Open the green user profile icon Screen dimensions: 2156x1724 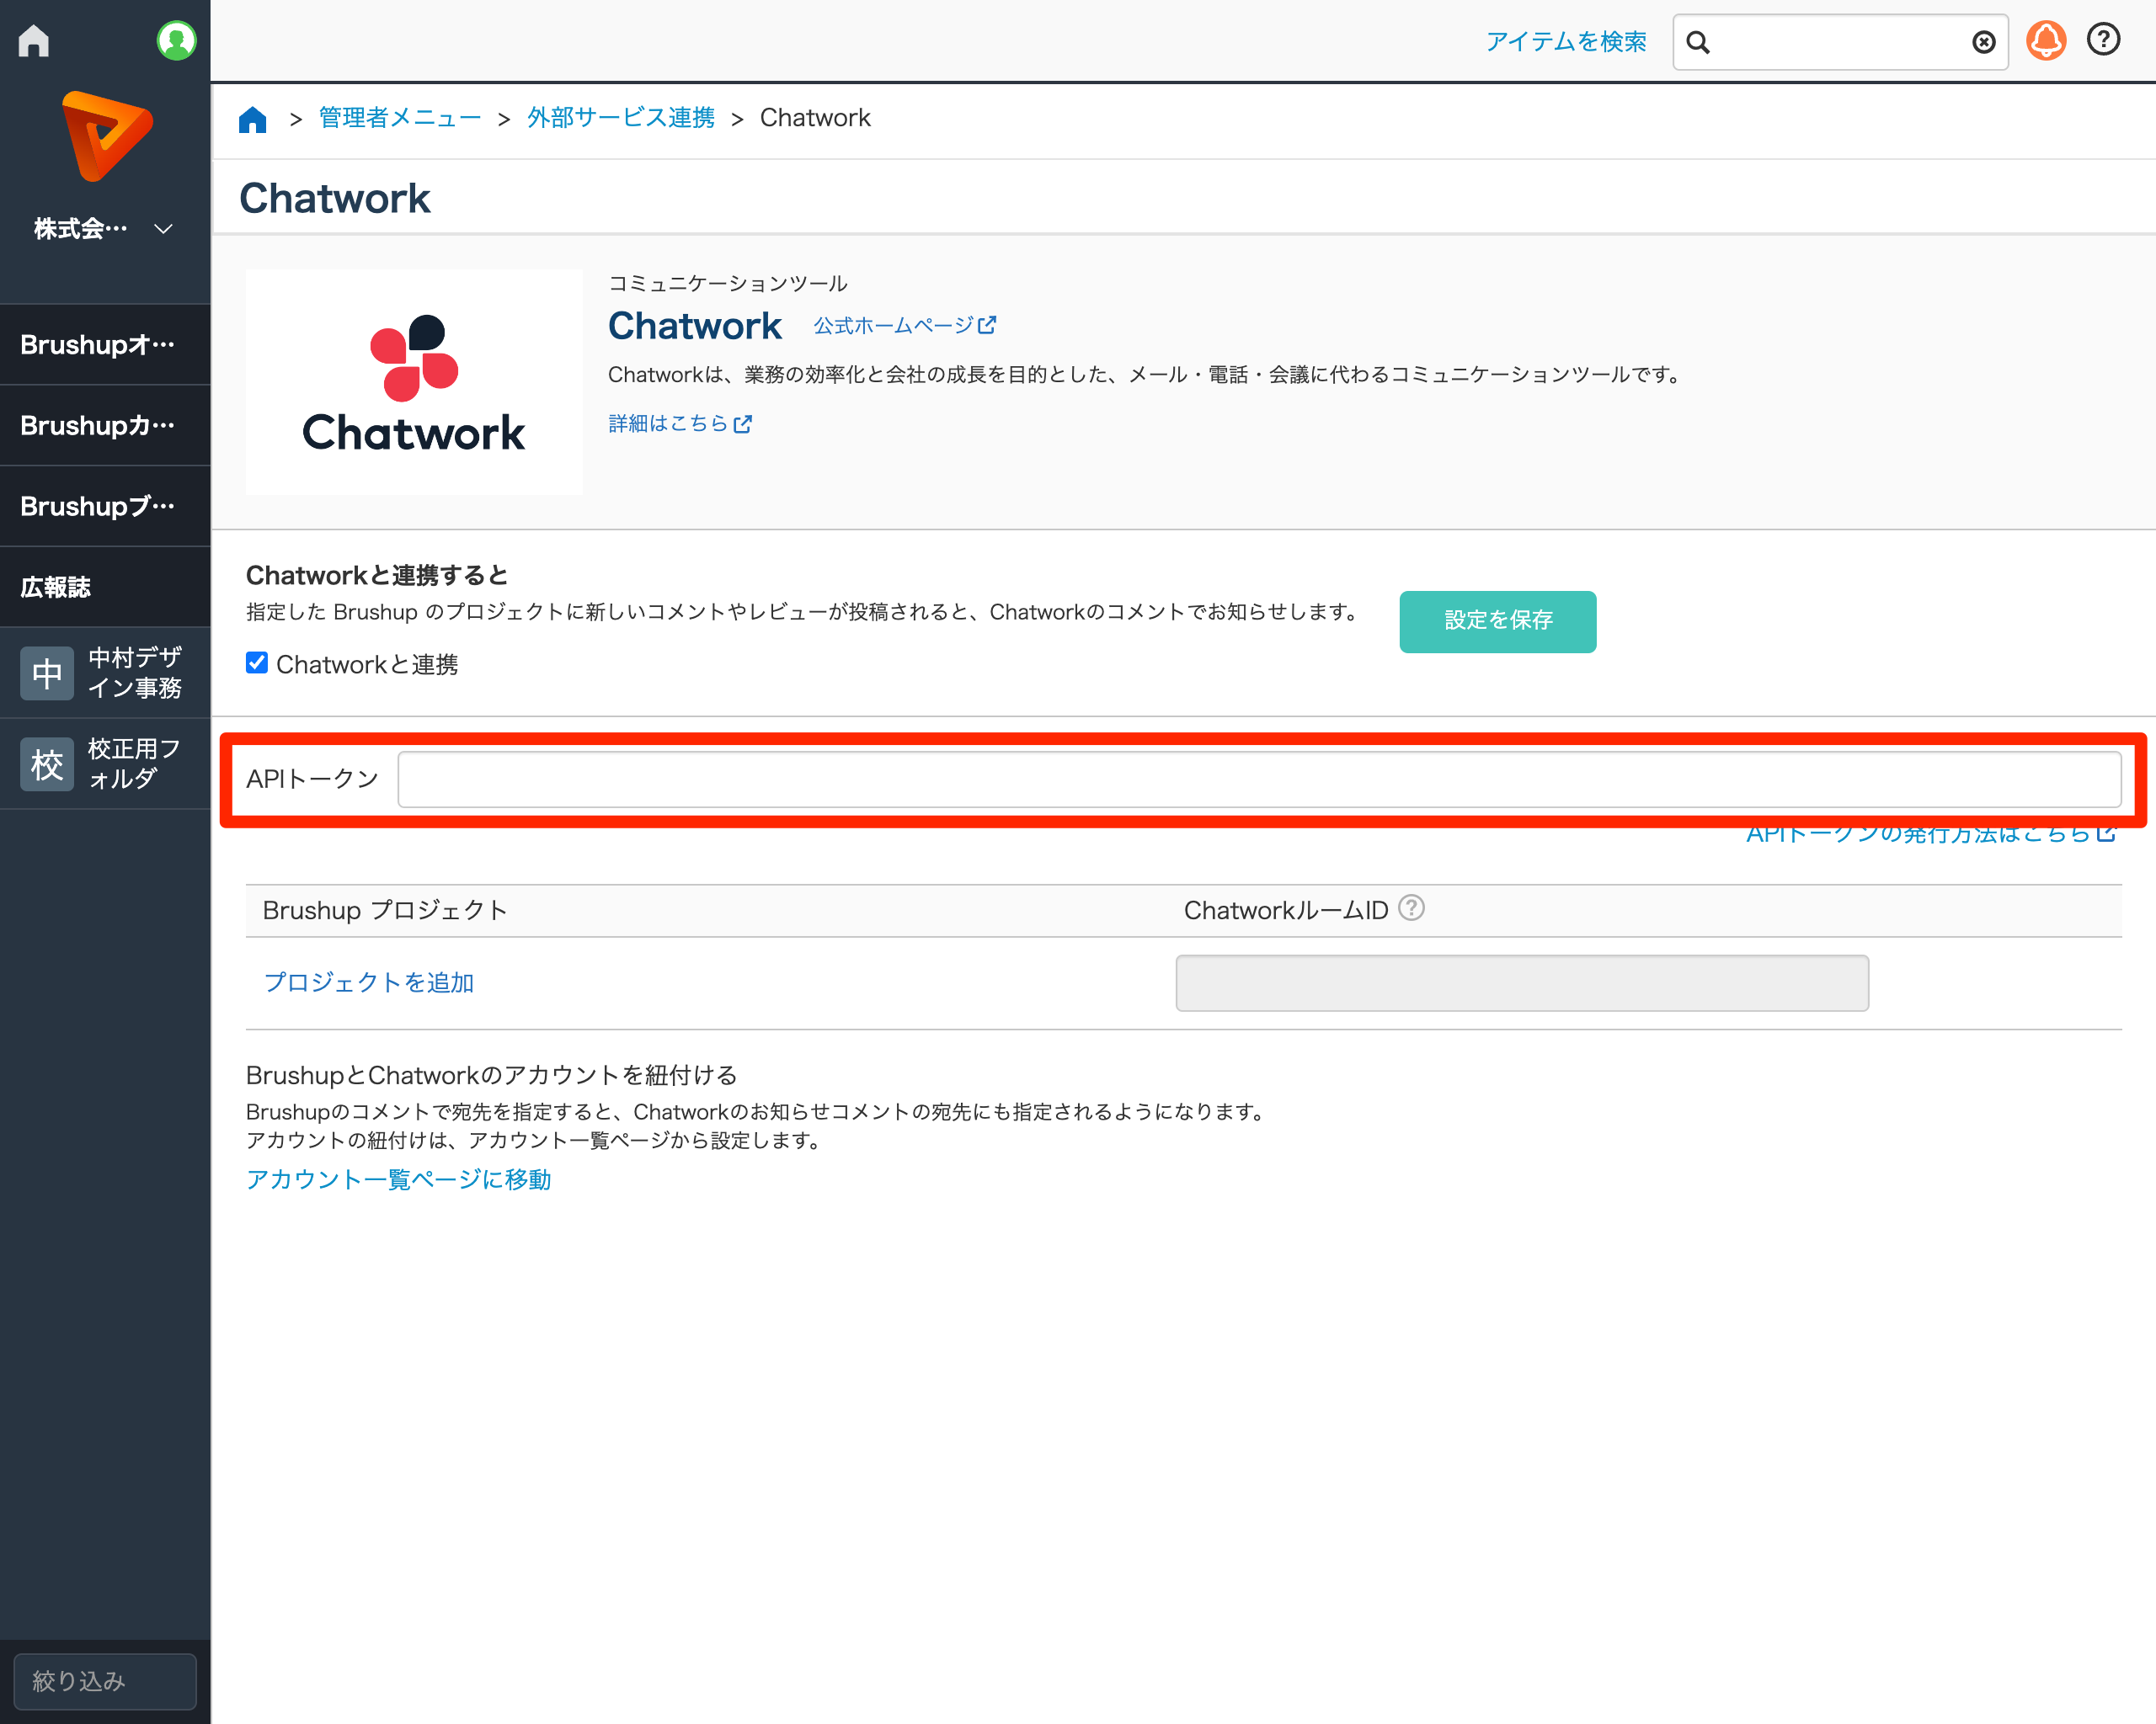point(176,41)
